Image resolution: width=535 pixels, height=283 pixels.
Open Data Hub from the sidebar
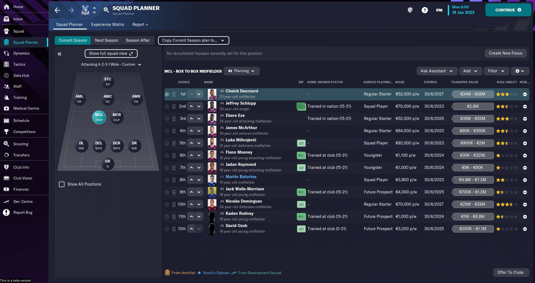(x=21, y=75)
